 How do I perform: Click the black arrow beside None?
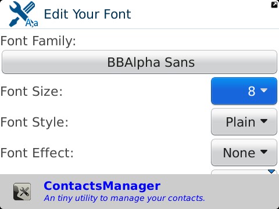(x=264, y=152)
